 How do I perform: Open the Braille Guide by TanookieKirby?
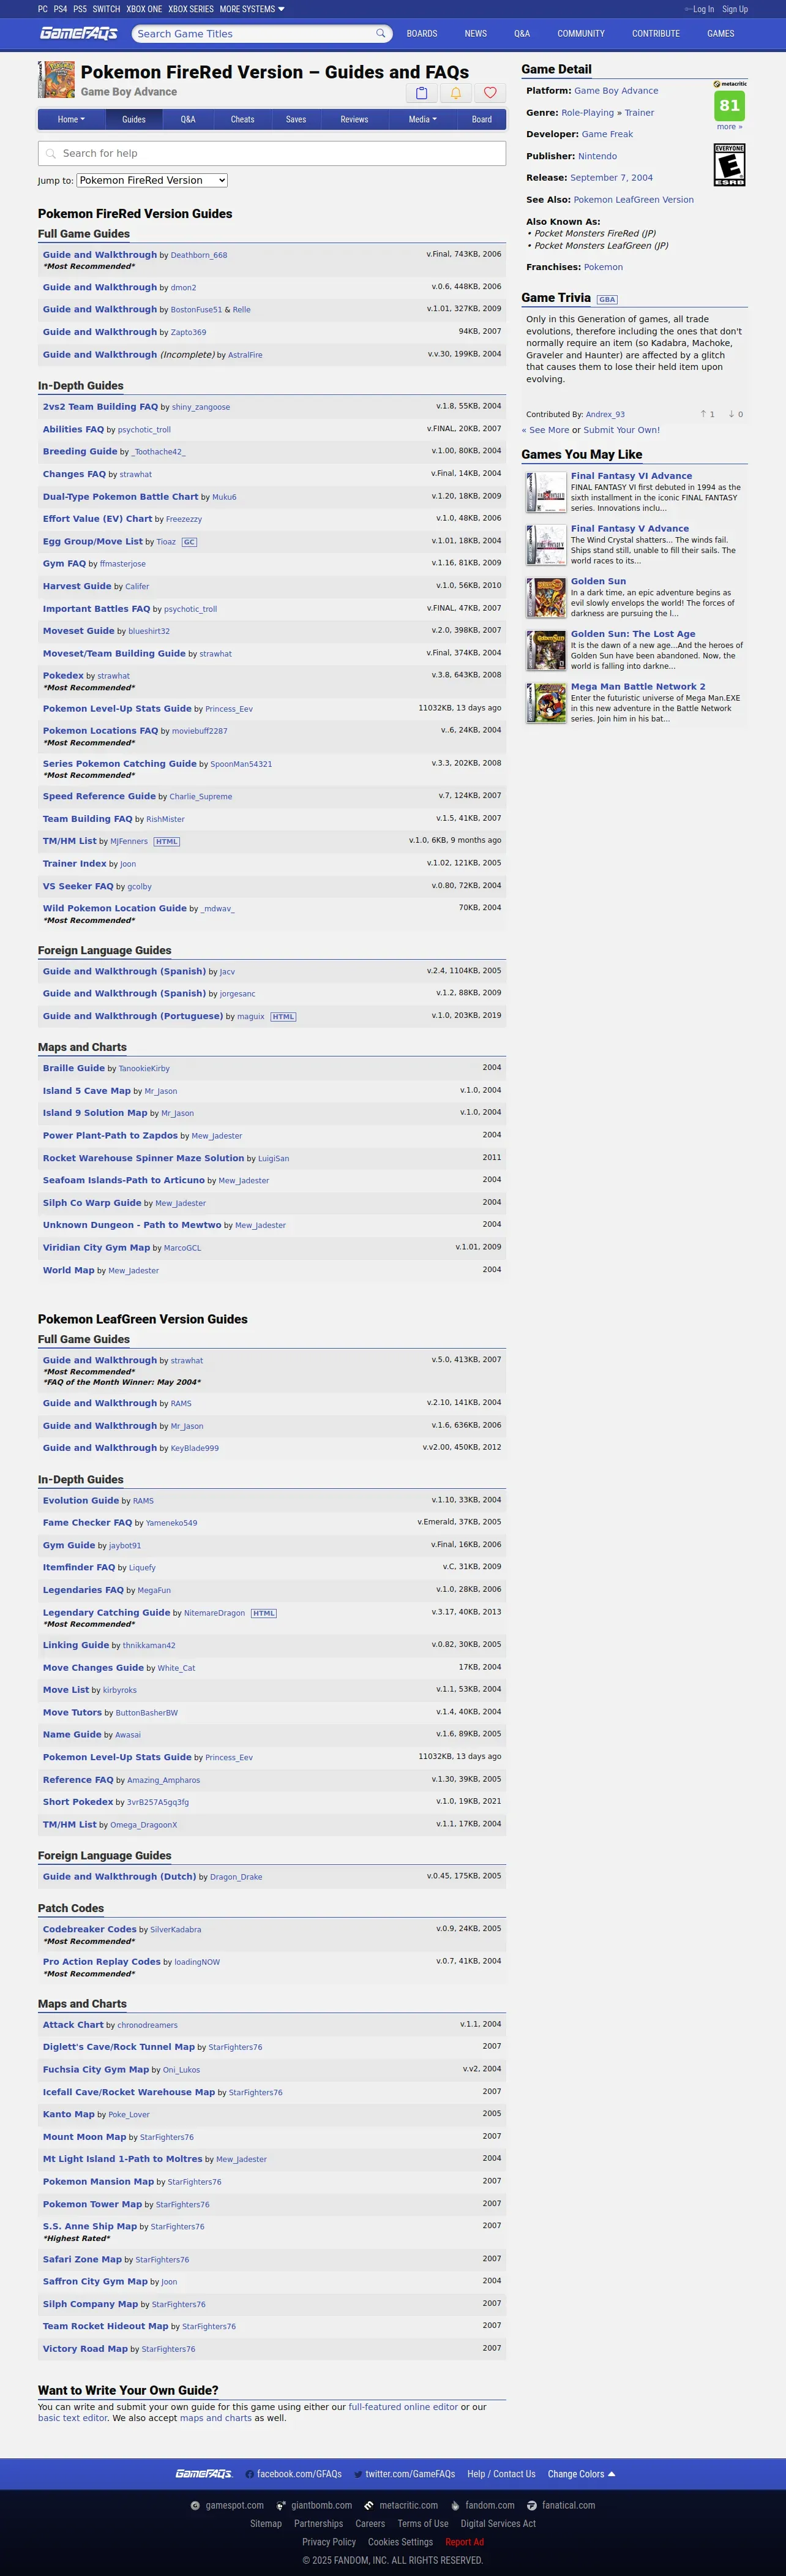[x=74, y=1069]
